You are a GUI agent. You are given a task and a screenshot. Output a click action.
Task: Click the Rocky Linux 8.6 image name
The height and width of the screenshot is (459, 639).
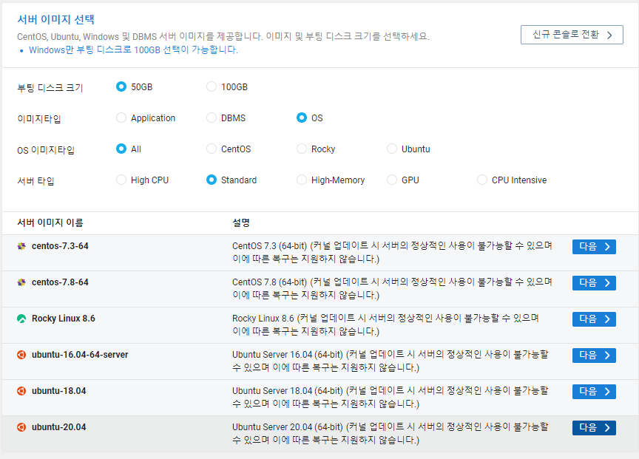coord(63,319)
